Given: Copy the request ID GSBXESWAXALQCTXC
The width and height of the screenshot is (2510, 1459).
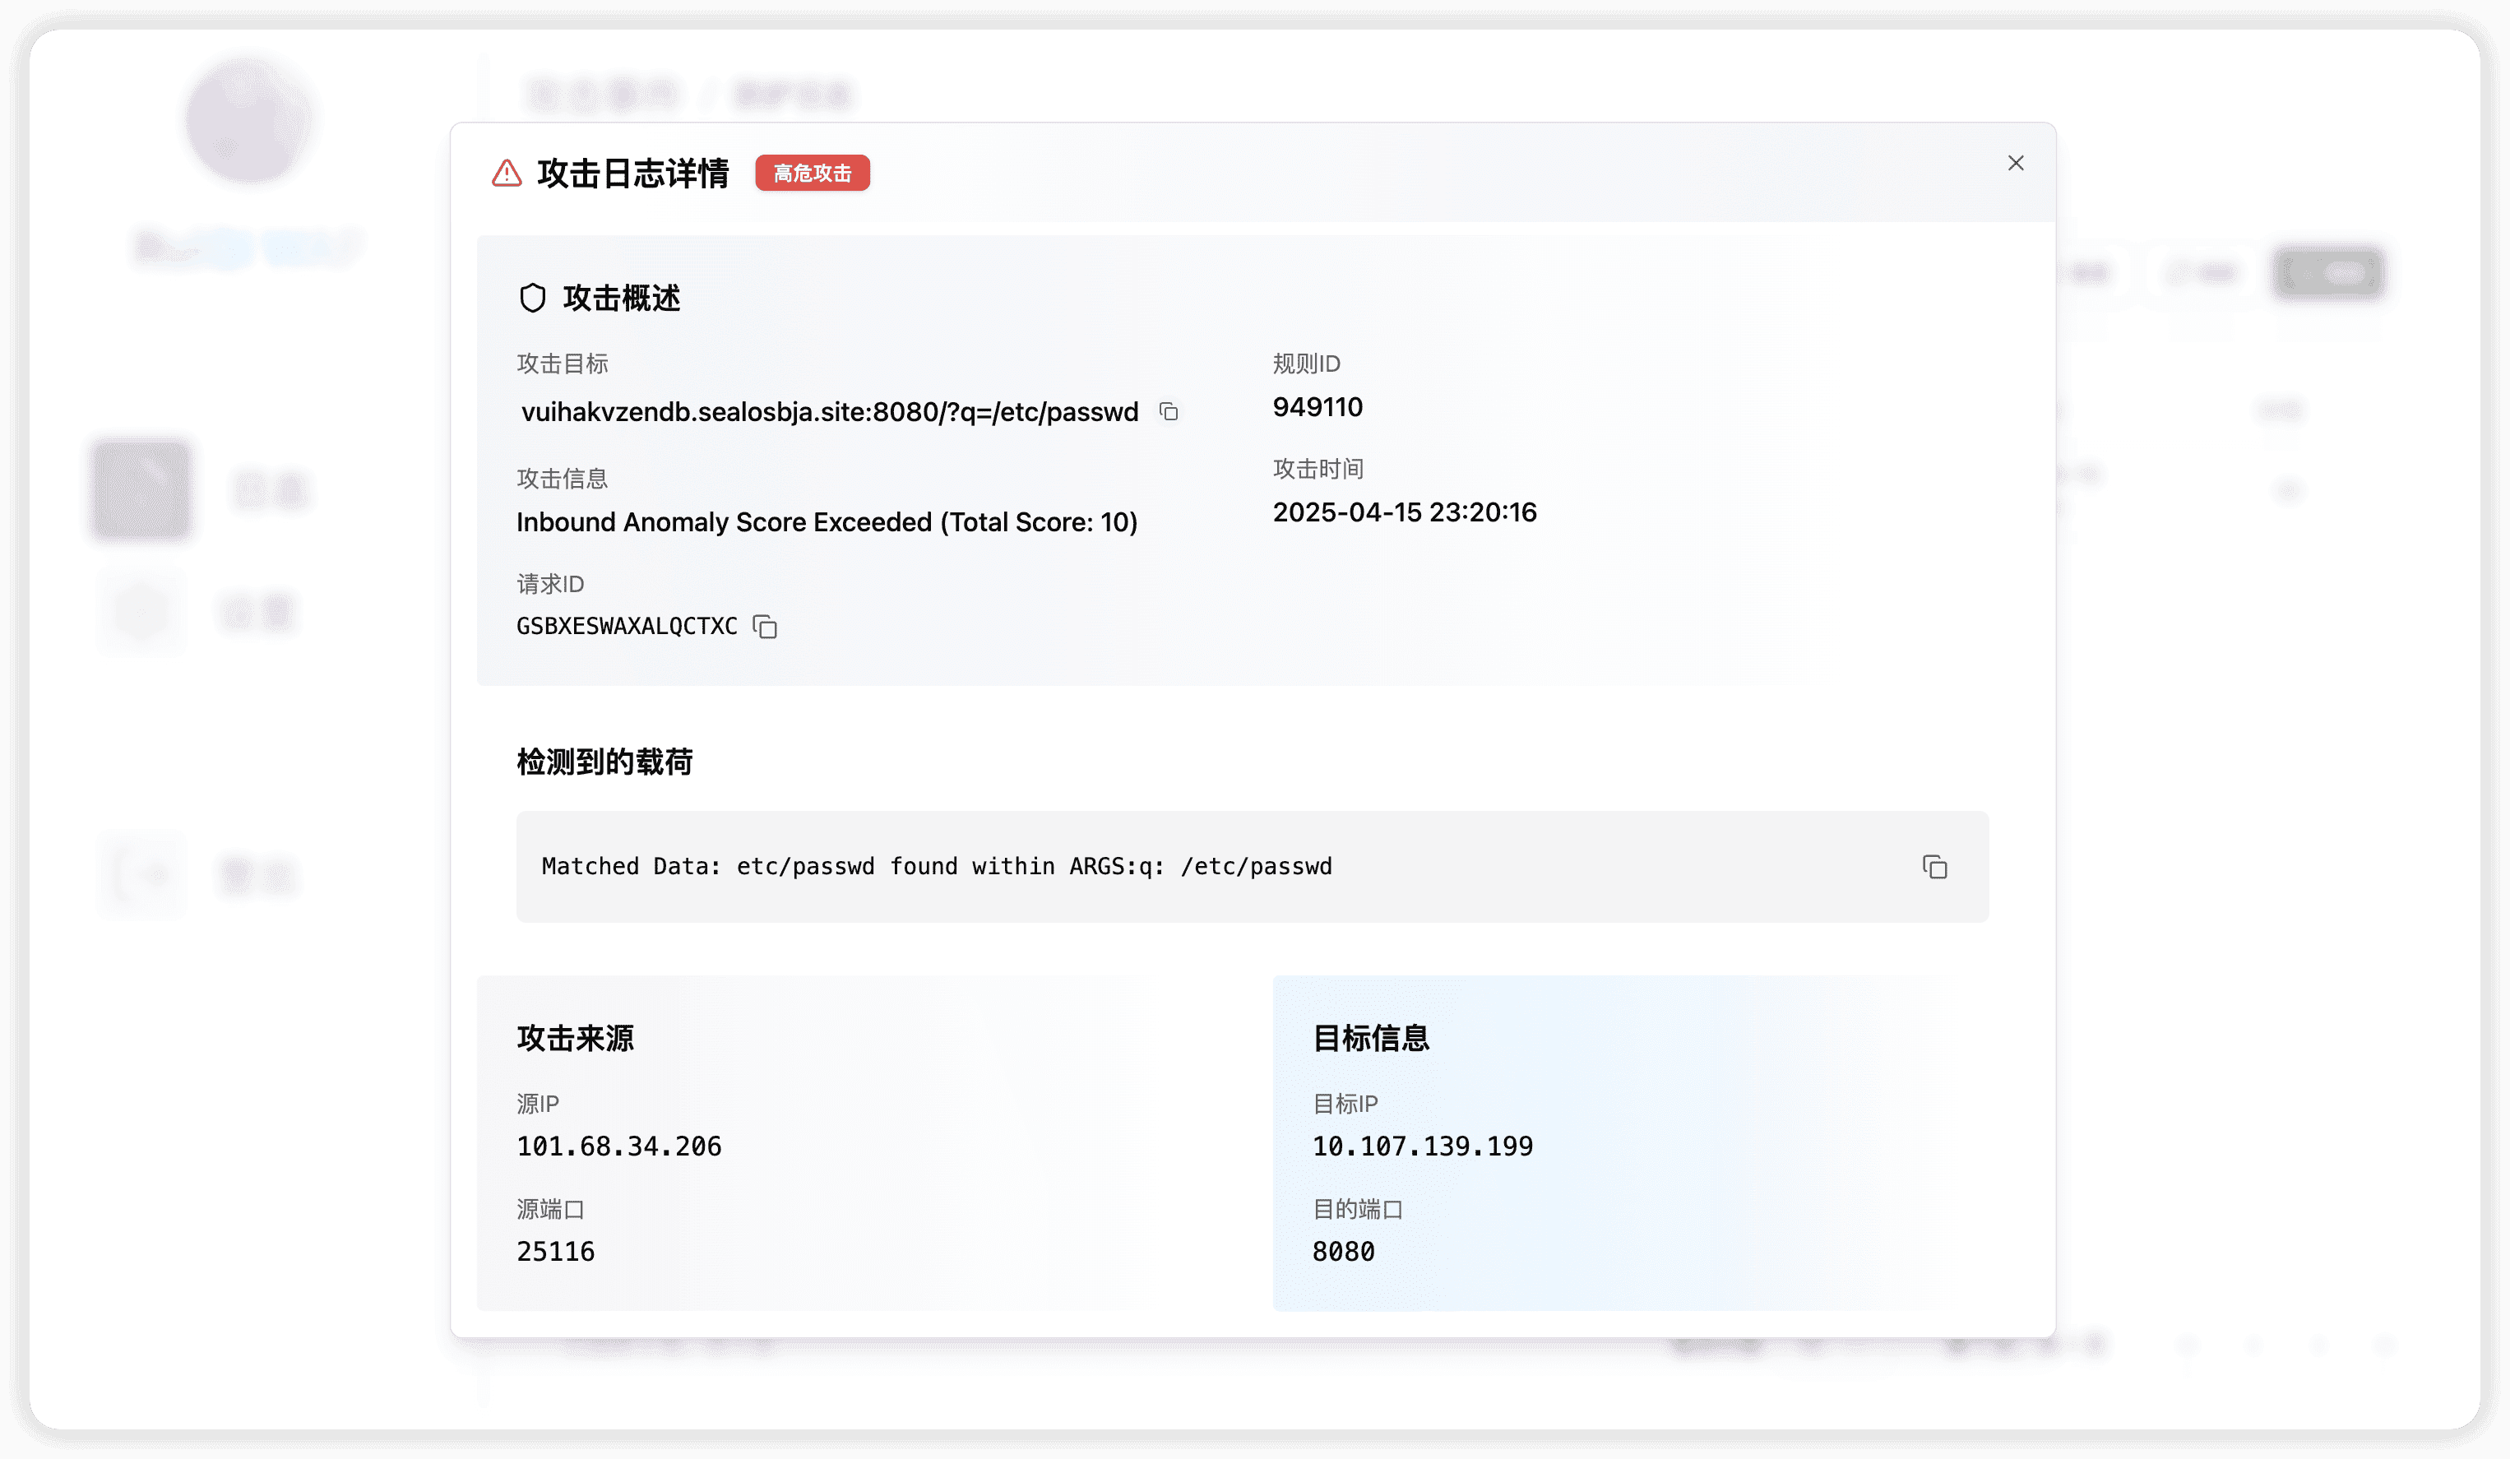Looking at the screenshot, I should (x=765, y=627).
